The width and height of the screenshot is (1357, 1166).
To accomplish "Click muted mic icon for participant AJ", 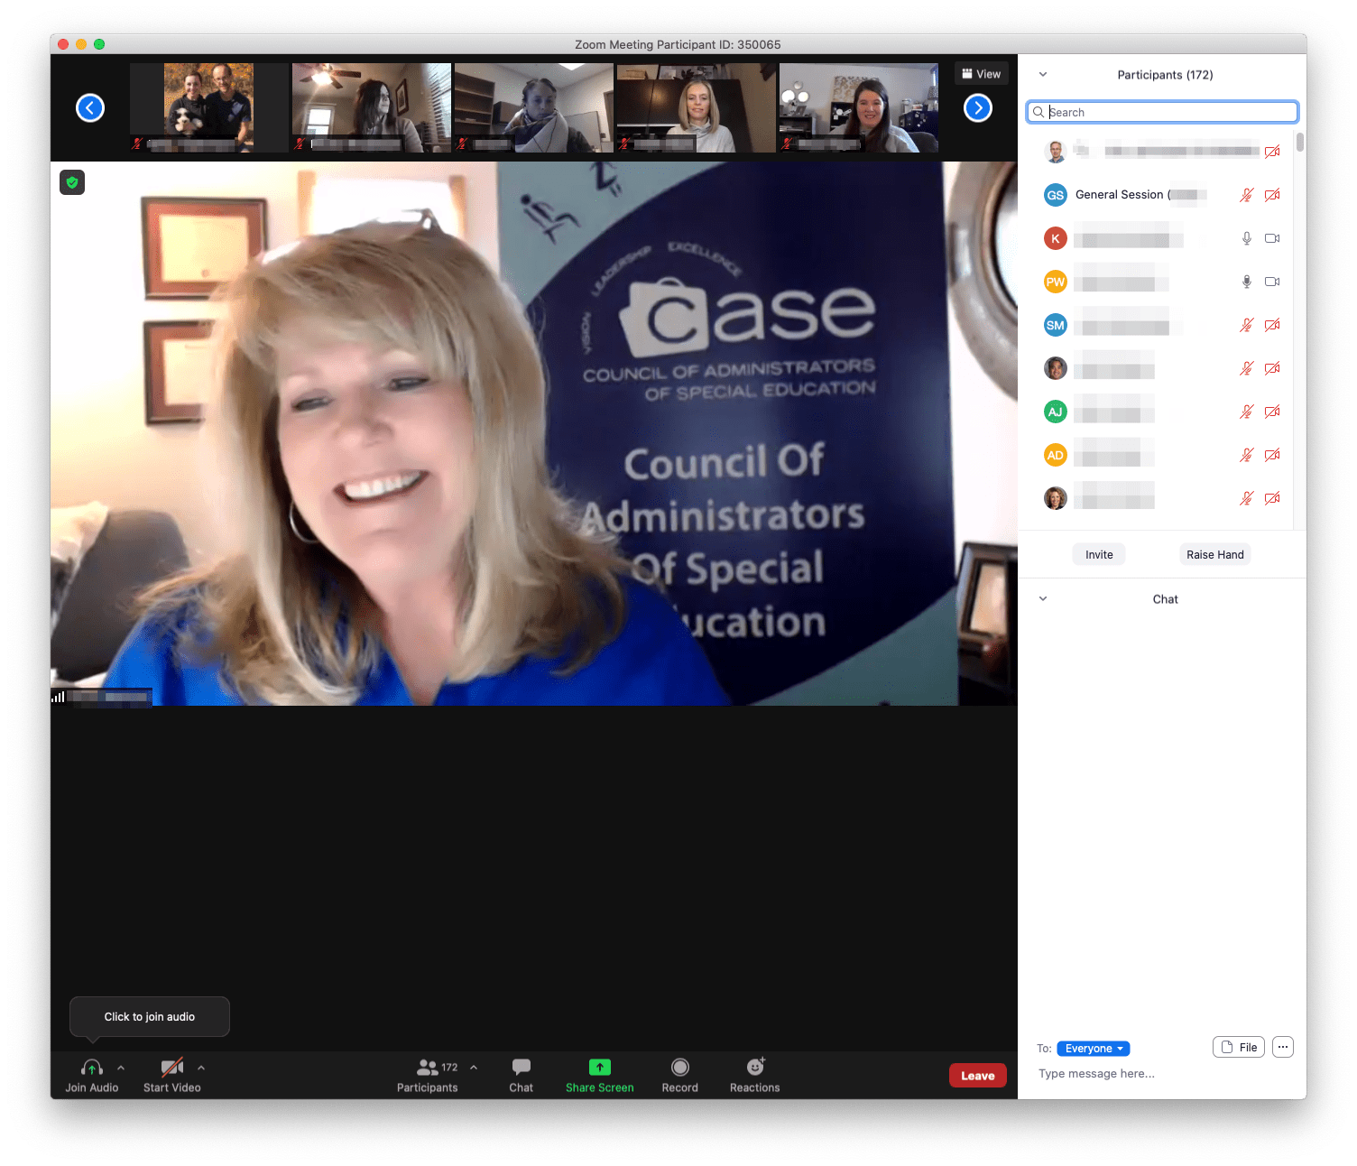I will [1247, 412].
